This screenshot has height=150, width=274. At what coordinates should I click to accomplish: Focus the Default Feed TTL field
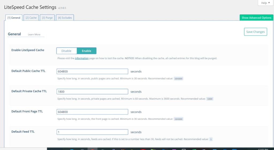92,132
